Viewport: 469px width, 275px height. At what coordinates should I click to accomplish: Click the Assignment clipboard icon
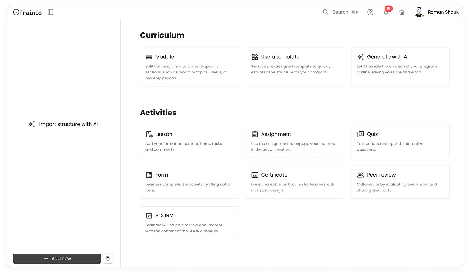pyautogui.click(x=255, y=134)
